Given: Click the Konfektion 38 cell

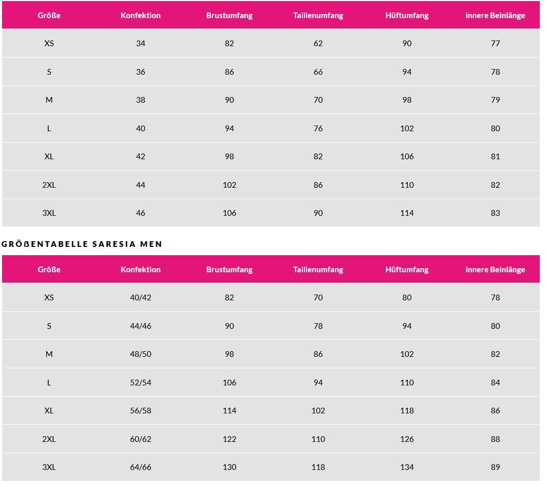Looking at the screenshot, I should 140,100.
